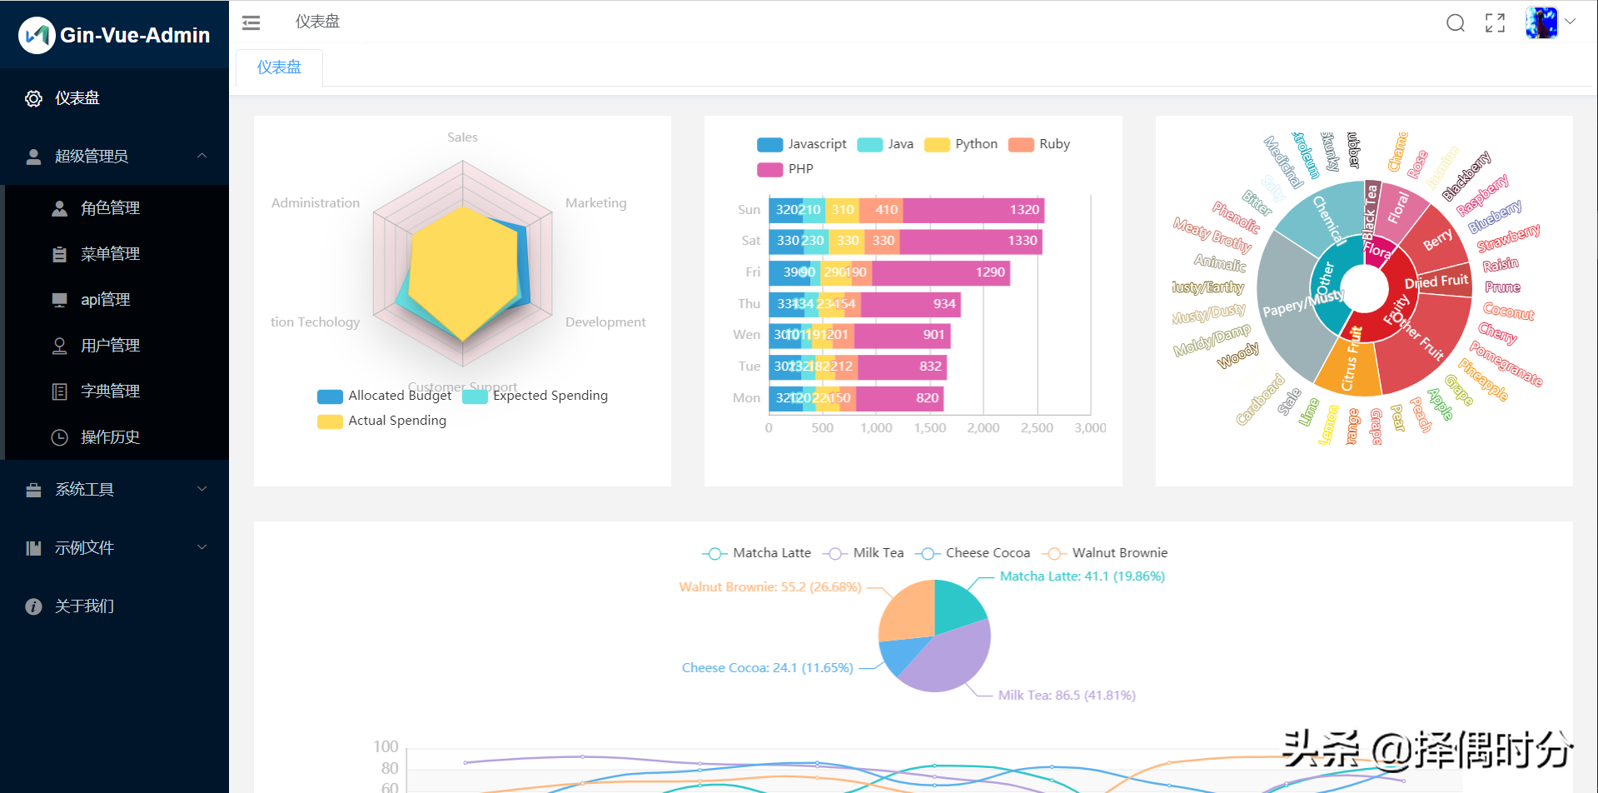Click the 操作历史 clock icon
Screen dimensions: 1598x793
(59, 436)
